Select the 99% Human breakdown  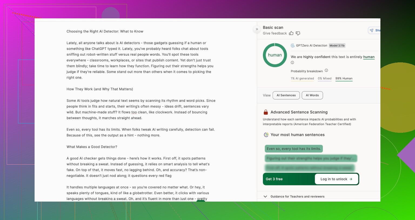344,79
